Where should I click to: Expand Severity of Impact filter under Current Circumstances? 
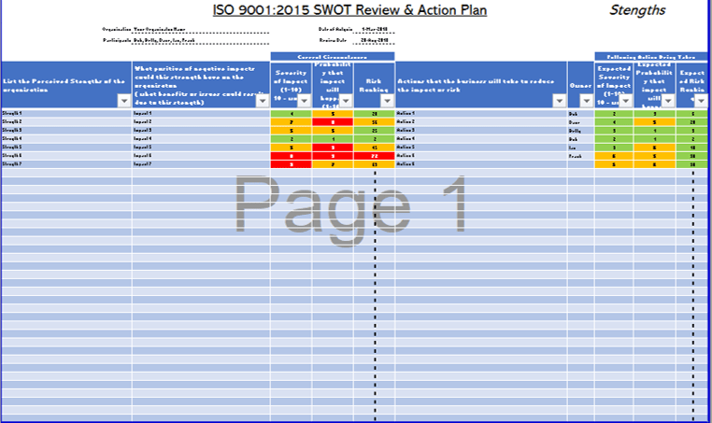pyautogui.click(x=305, y=100)
